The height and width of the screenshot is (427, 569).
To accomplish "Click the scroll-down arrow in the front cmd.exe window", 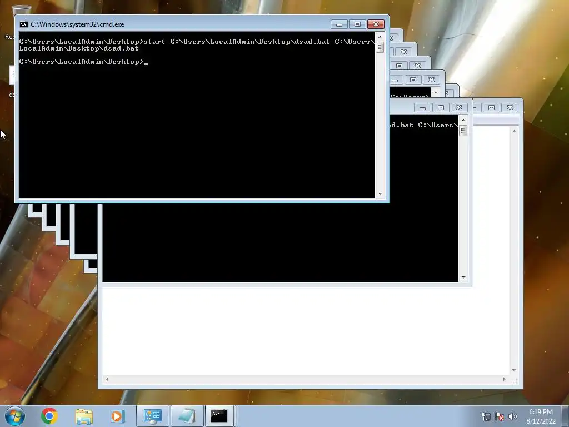I will (x=380, y=194).
